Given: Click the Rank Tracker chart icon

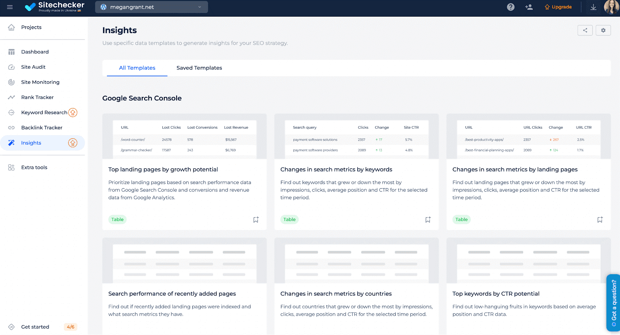Looking at the screenshot, I should pos(11,97).
